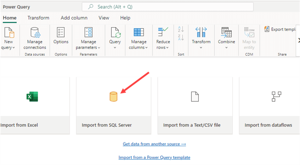300x165 pixels.
Task: Open the Manage columns dropdown
Action: 138,47
